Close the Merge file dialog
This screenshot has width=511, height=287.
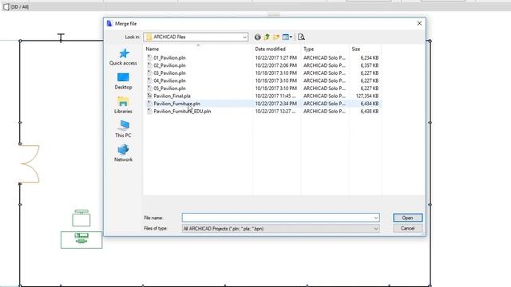coord(419,23)
